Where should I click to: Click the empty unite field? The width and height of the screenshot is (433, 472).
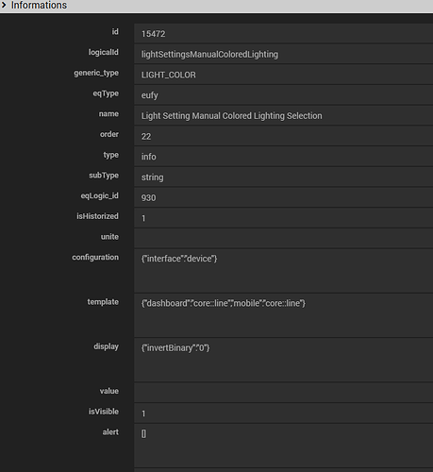click(284, 239)
